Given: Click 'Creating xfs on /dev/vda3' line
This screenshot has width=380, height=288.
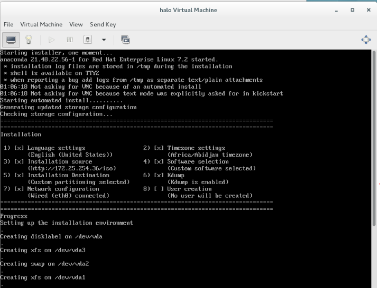Looking at the screenshot, I should pos(43,250).
